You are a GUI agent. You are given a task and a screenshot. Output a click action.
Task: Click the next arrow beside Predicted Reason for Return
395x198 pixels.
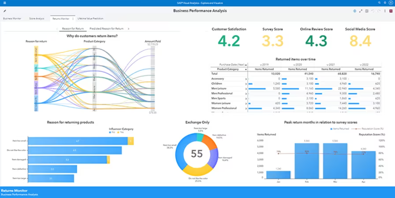128,29
